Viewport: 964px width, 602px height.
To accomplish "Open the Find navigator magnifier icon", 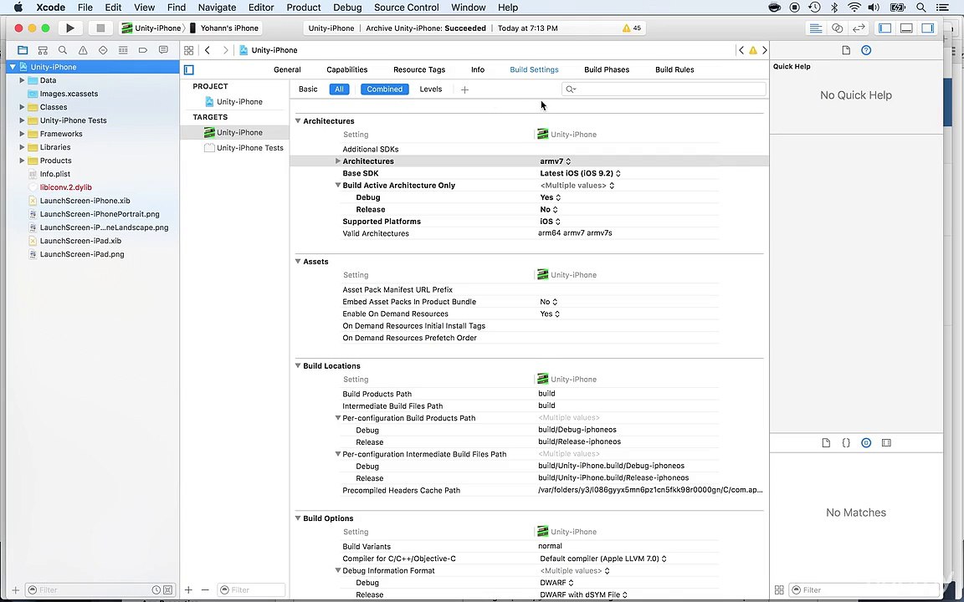I will point(63,50).
